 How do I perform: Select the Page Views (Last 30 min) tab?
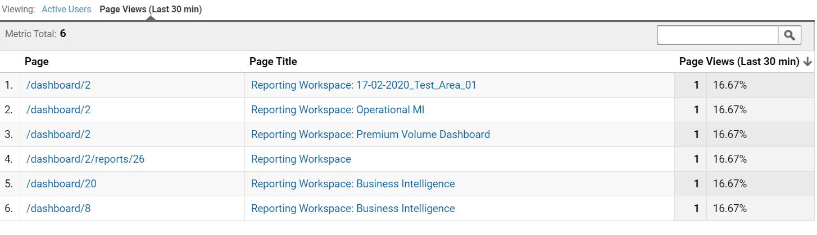coord(151,10)
